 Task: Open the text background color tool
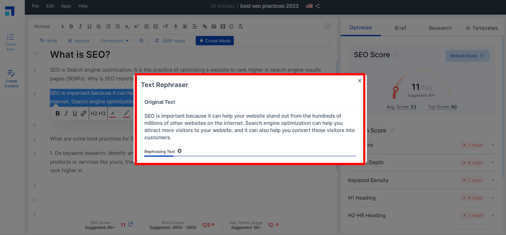pos(185,27)
